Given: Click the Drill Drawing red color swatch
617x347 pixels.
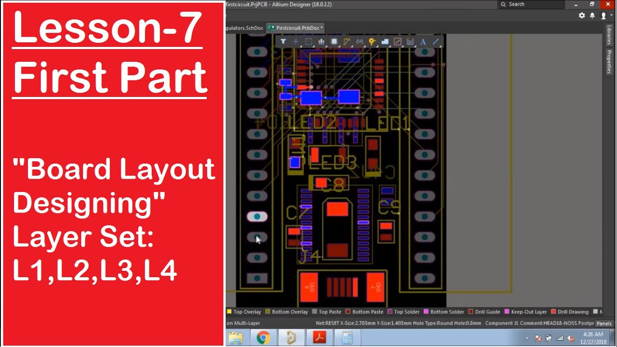Looking at the screenshot, I should point(554,312).
